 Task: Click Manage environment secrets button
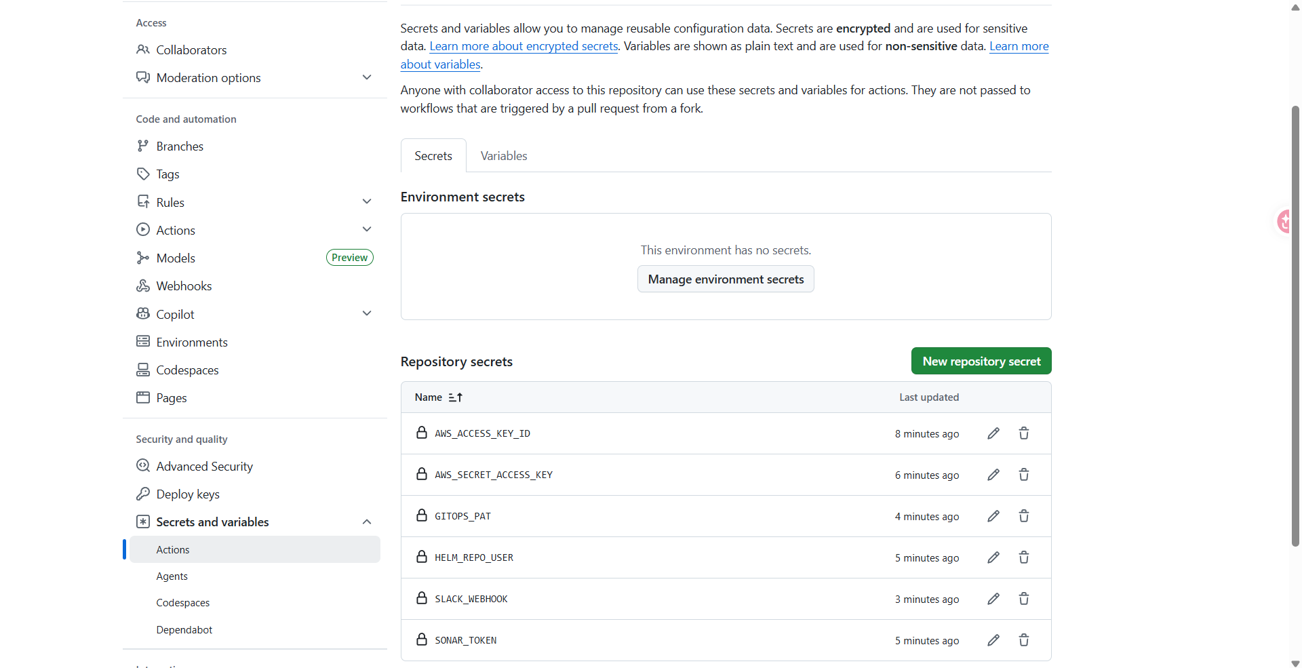(x=726, y=279)
